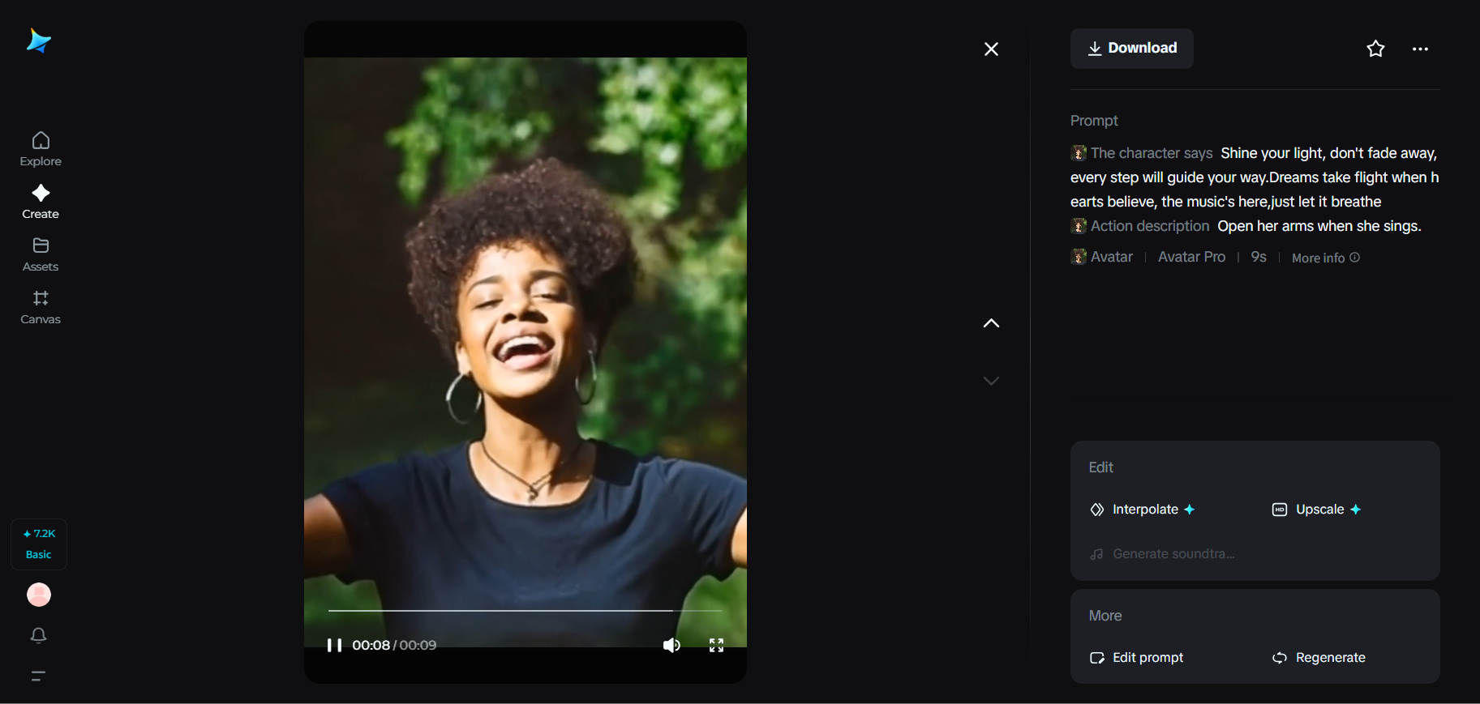Pause the video playback
1480x704 pixels.
334,645
